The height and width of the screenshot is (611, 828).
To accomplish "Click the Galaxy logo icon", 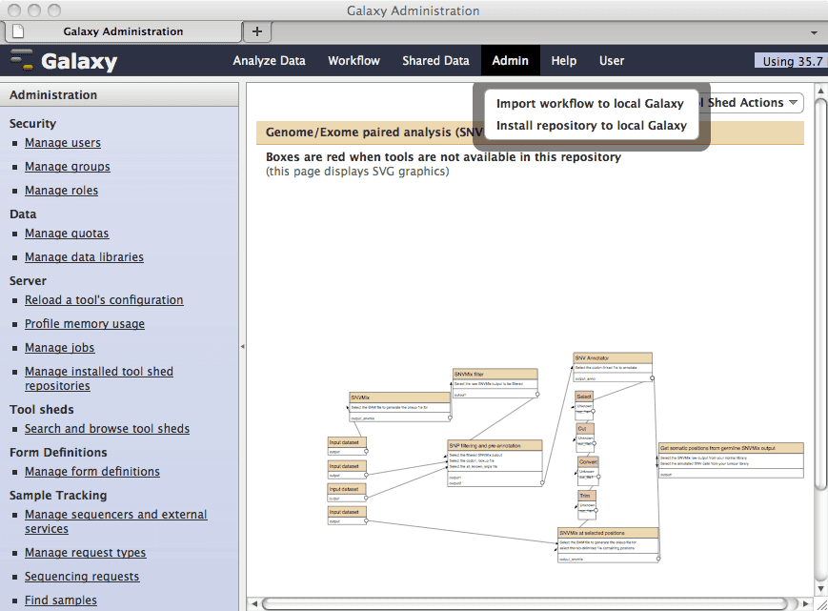I will 21,60.
